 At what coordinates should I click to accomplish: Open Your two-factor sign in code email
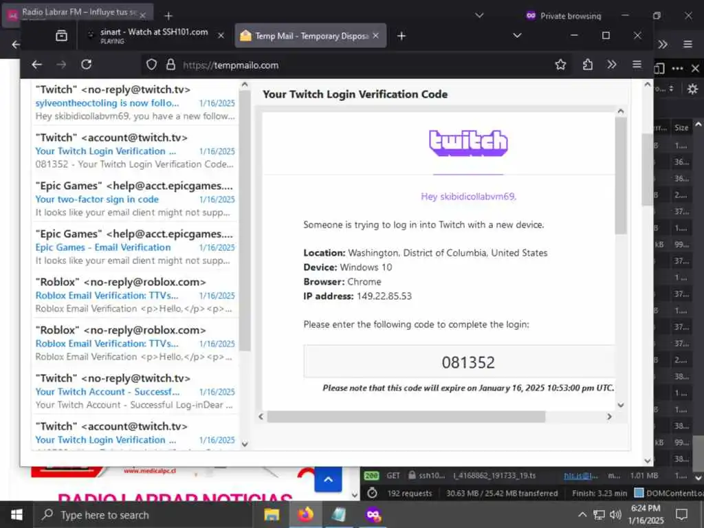(135, 199)
